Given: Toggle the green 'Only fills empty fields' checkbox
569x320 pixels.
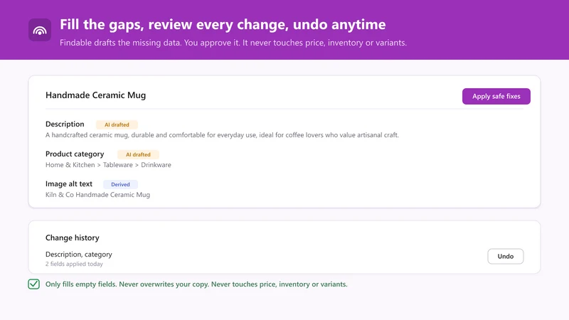Looking at the screenshot, I should pyautogui.click(x=33, y=284).
